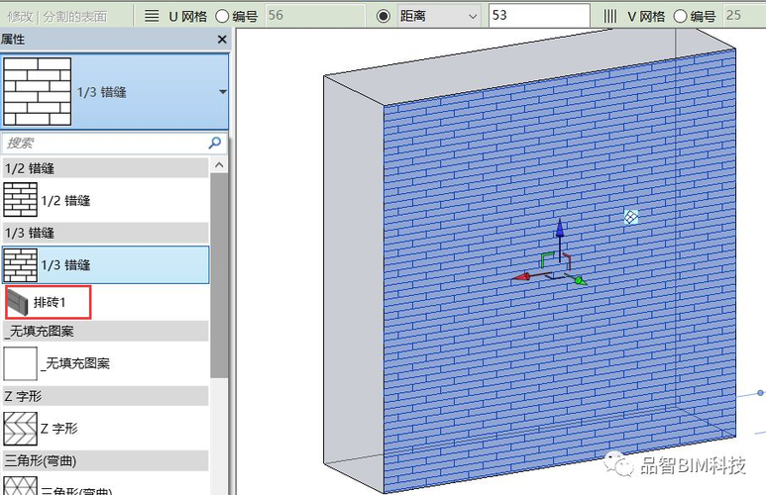Select the U grid number radio button
The image size is (766, 495).
tap(222, 16)
